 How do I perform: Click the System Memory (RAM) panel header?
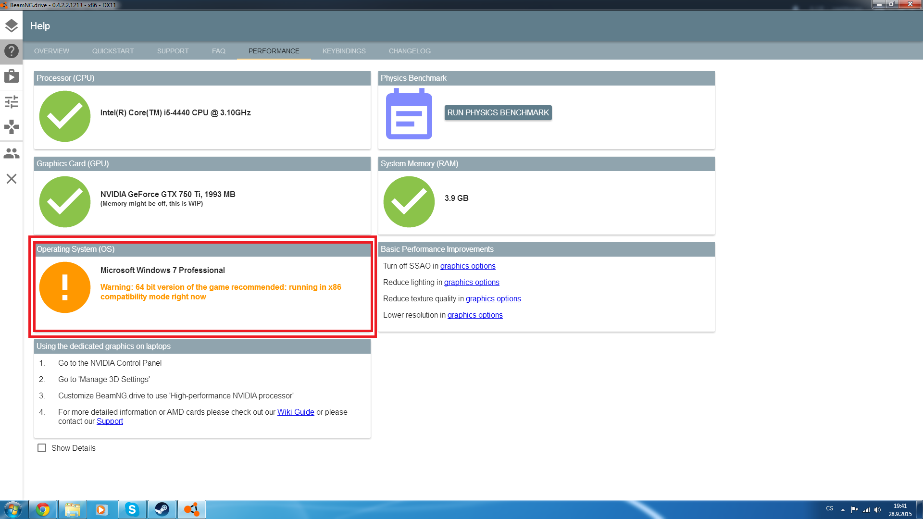(547, 163)
